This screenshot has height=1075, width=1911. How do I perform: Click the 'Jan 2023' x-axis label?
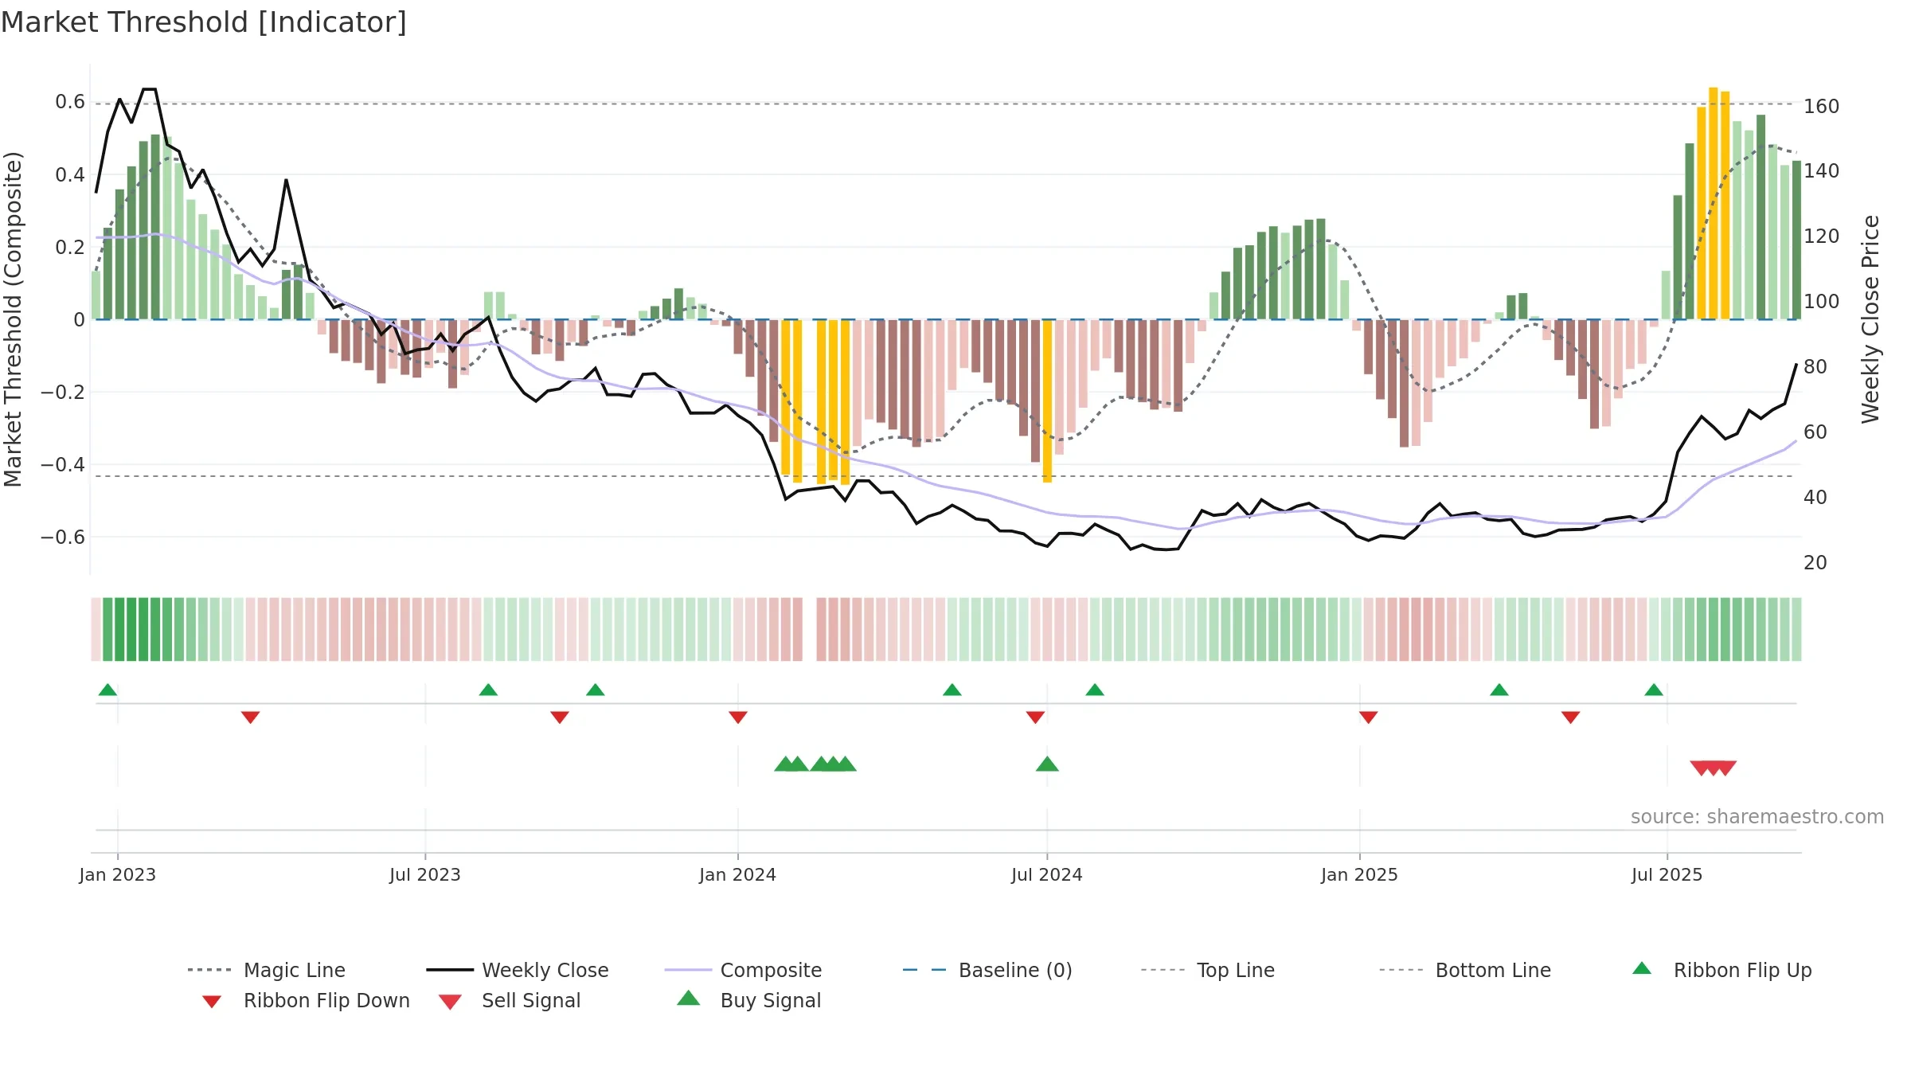pyautogui.click(x=118, y=874)
